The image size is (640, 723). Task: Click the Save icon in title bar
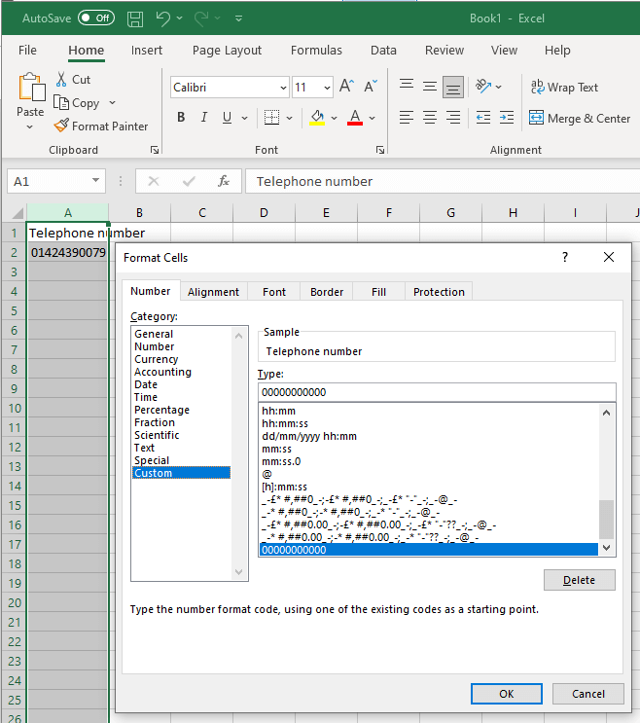[x=135, y=18]
